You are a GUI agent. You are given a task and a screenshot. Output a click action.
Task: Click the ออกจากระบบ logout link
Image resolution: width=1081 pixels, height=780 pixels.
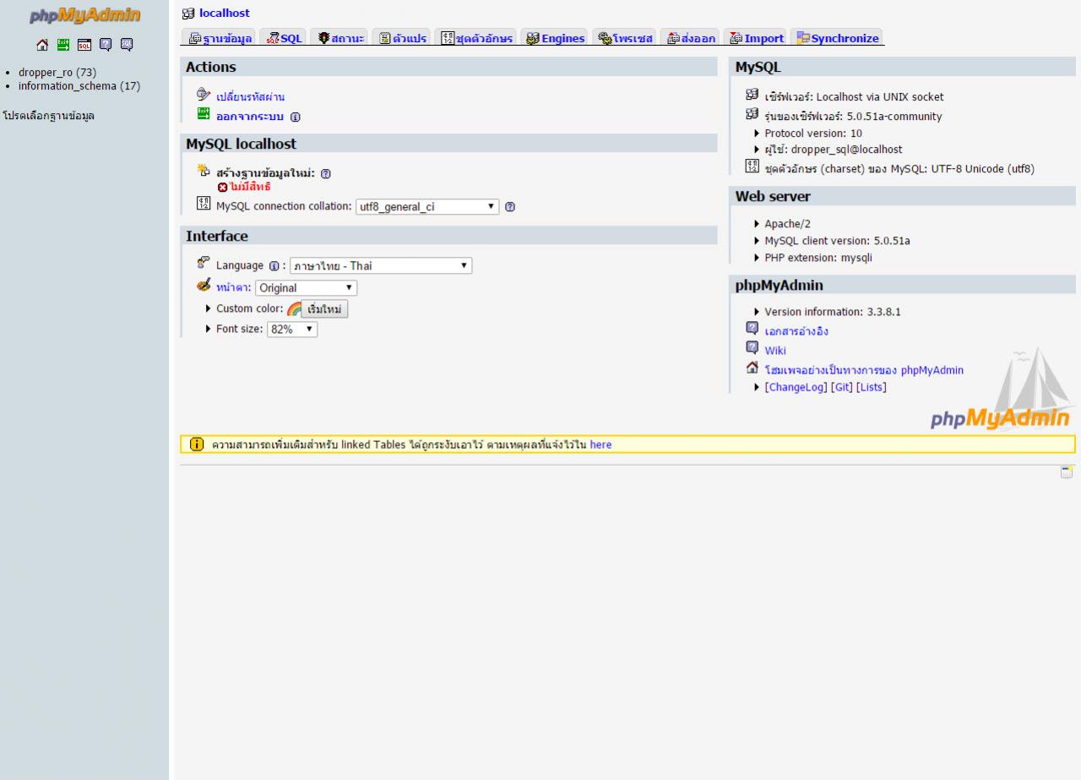(x=250, y=117)
